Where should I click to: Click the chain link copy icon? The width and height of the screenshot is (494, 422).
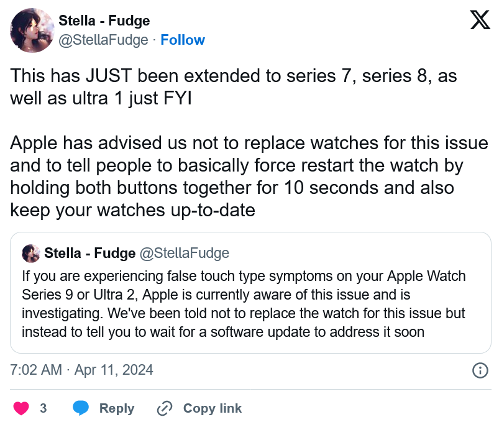tap(165, 408)
